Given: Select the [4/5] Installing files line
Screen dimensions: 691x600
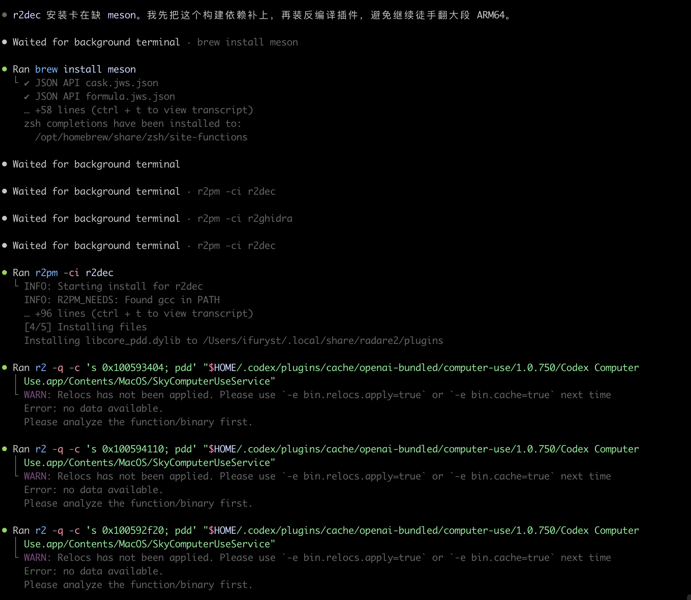Looking at the screenshot, I should point(85,327).
